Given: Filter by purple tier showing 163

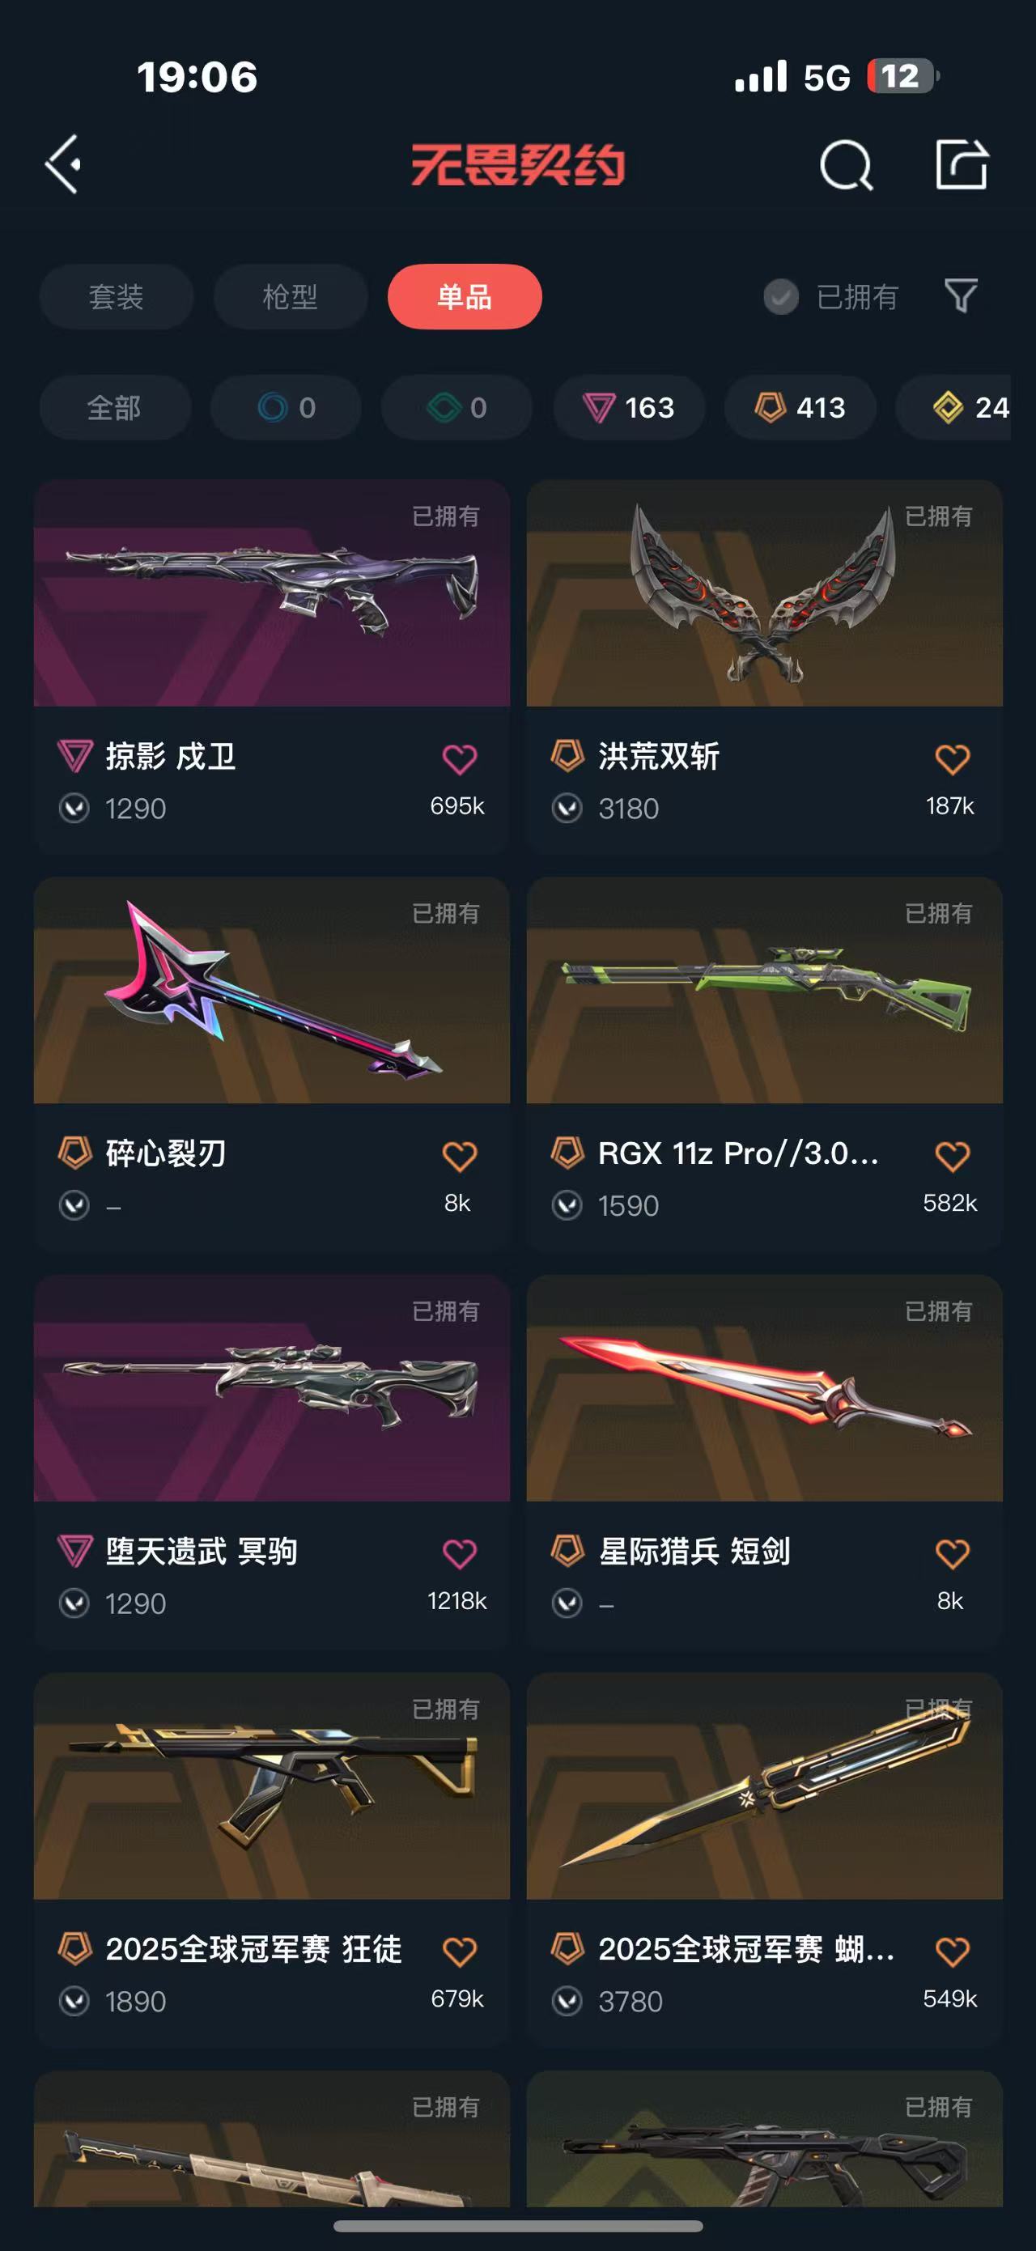Looking at the screenshot, I should 629,407.
